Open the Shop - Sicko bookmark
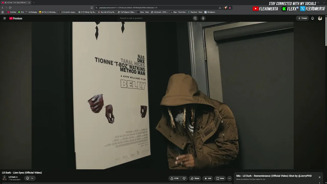This screenshot has width=327, height=184. click(x=143, y=12)
